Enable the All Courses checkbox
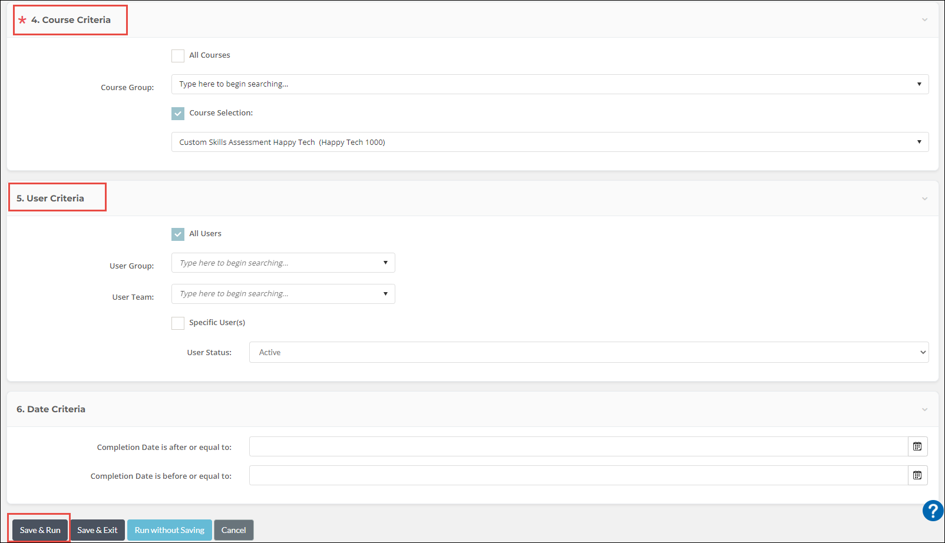Viewport: 945px width, 543px height. (x=178, y=56)
